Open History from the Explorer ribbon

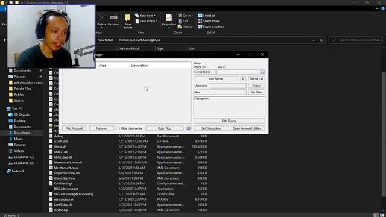(x=185, y=27)
